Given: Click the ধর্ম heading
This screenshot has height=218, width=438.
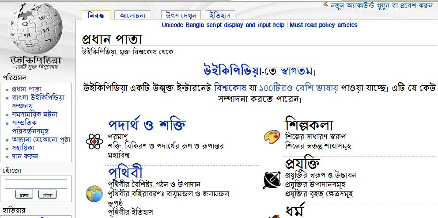Looking at the screenshot, I should pyautogui.click(x=295, y=211).
